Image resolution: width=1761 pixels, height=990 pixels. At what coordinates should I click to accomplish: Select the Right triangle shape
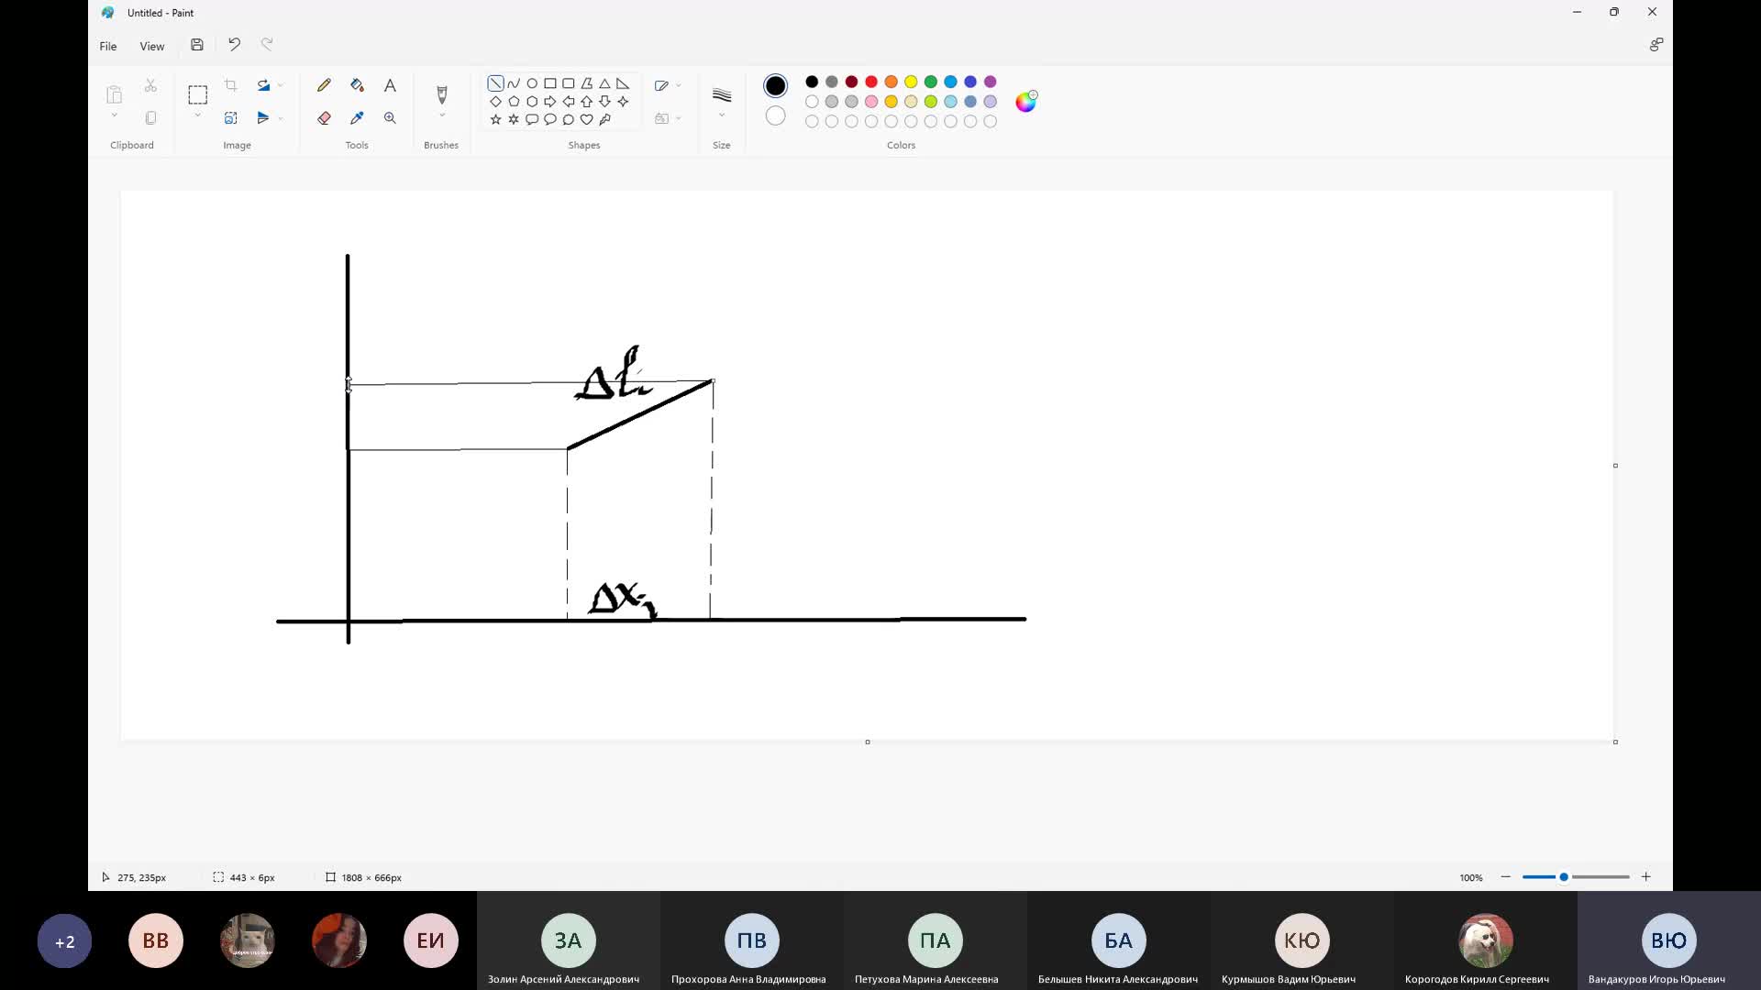pyautogui.click(x=623, y=83)
